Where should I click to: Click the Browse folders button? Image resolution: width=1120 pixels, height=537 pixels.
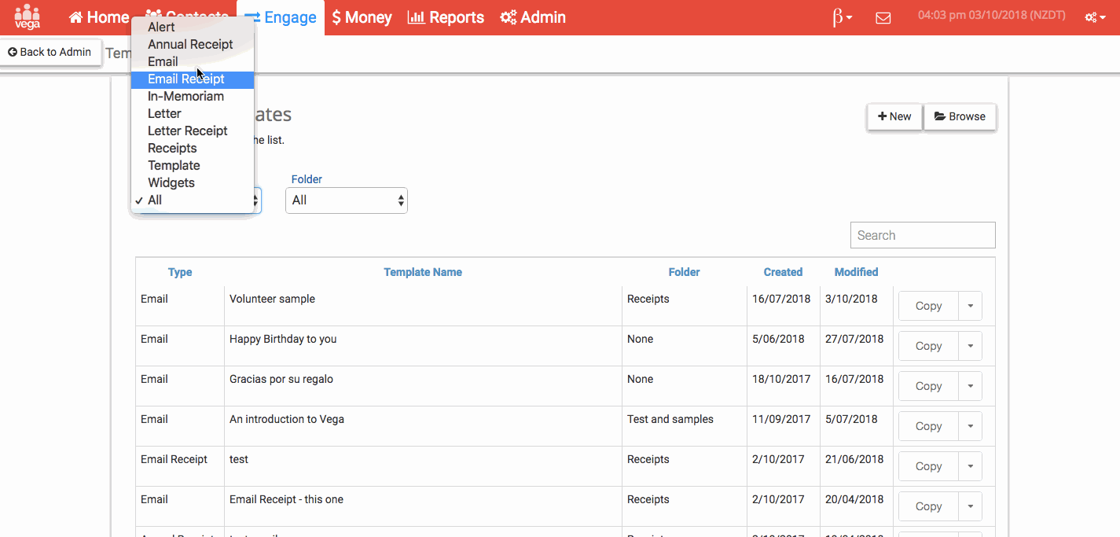[x=960, y=116]
